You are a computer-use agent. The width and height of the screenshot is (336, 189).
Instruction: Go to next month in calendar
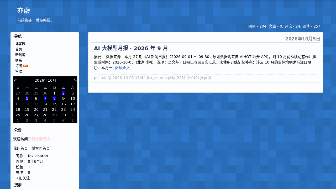(x=75, y=80)
